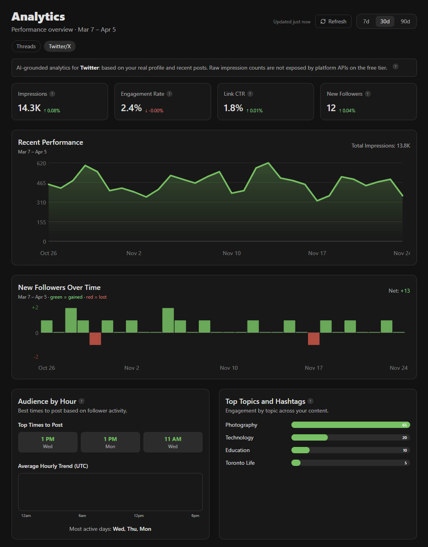Select the Twitter/X tab
Image resolution: width=428 pixels, height=547 pixels.
(59, 46)
